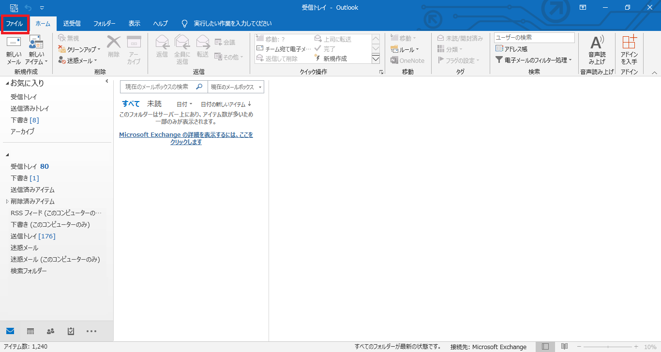Open the New Items (新しいアイテム) button

[x=36, y=50]
